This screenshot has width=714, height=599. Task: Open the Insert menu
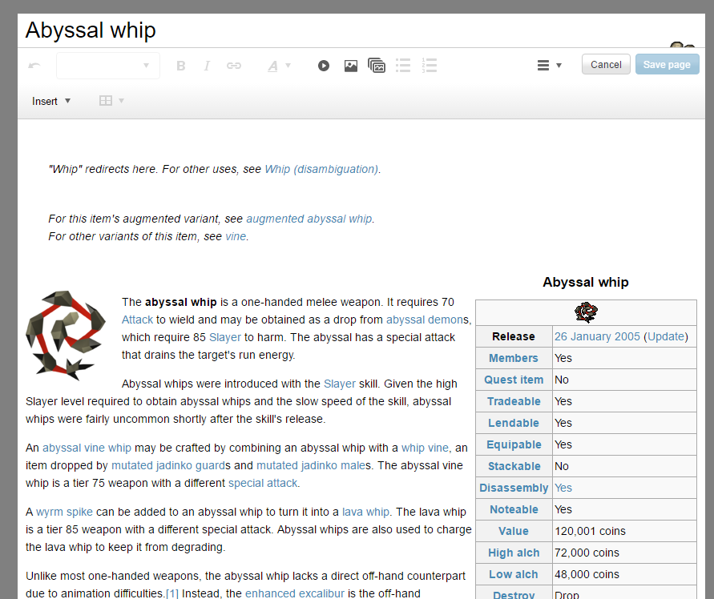(44, 101)
